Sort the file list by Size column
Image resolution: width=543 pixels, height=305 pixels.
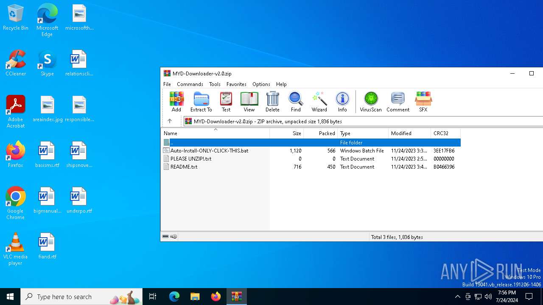coord(286,133)
